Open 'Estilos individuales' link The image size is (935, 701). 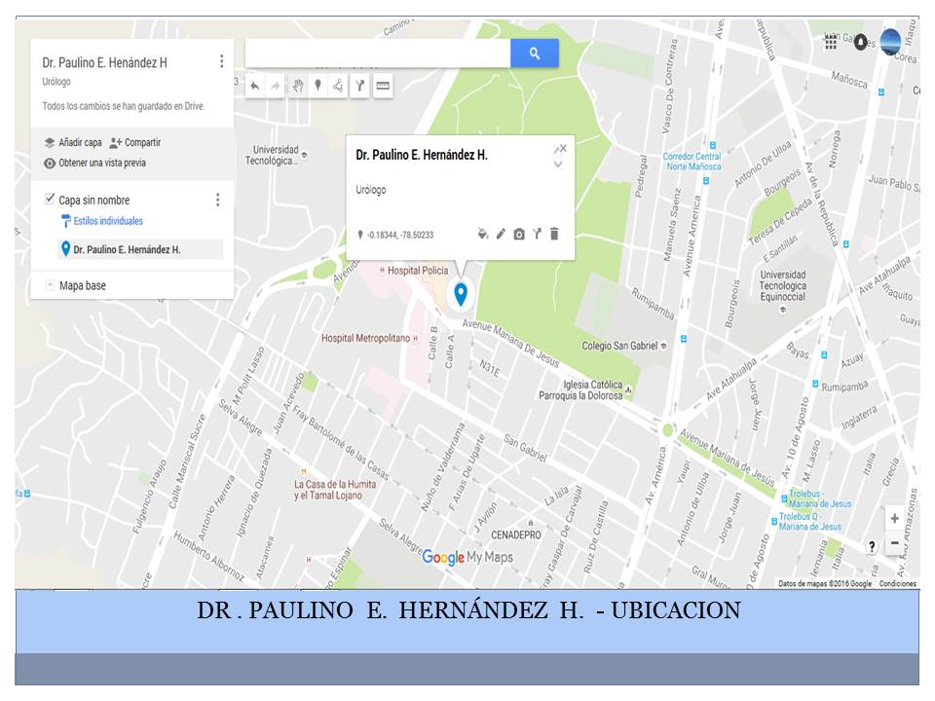[107, 221]
